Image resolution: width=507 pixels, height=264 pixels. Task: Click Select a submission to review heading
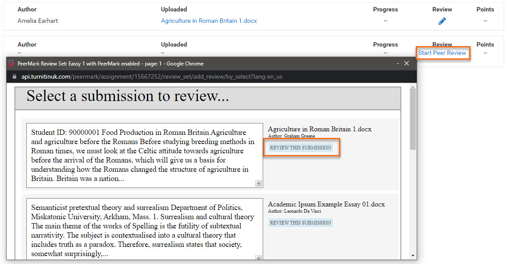128,96
